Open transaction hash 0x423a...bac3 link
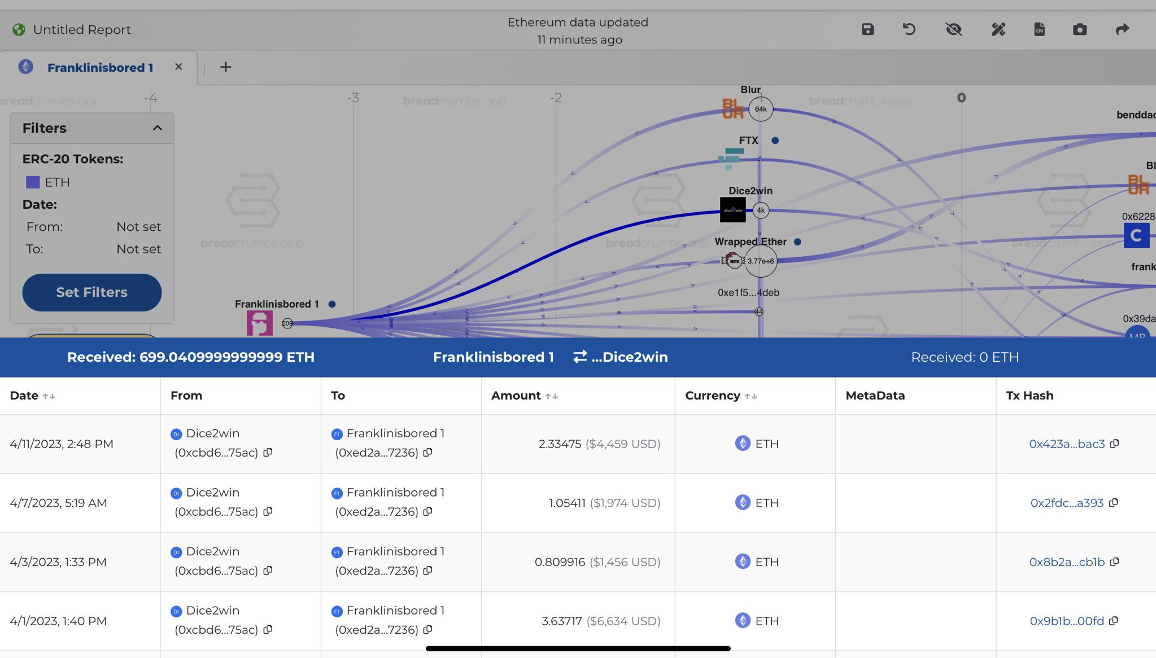The width and height of the screenshot is (1156, 658). tap(1066, 444)
